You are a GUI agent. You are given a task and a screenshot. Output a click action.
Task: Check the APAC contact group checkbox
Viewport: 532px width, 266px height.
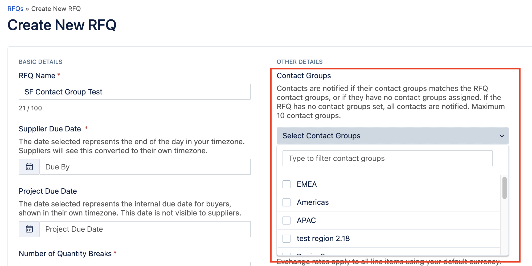(x=287, y=221)
